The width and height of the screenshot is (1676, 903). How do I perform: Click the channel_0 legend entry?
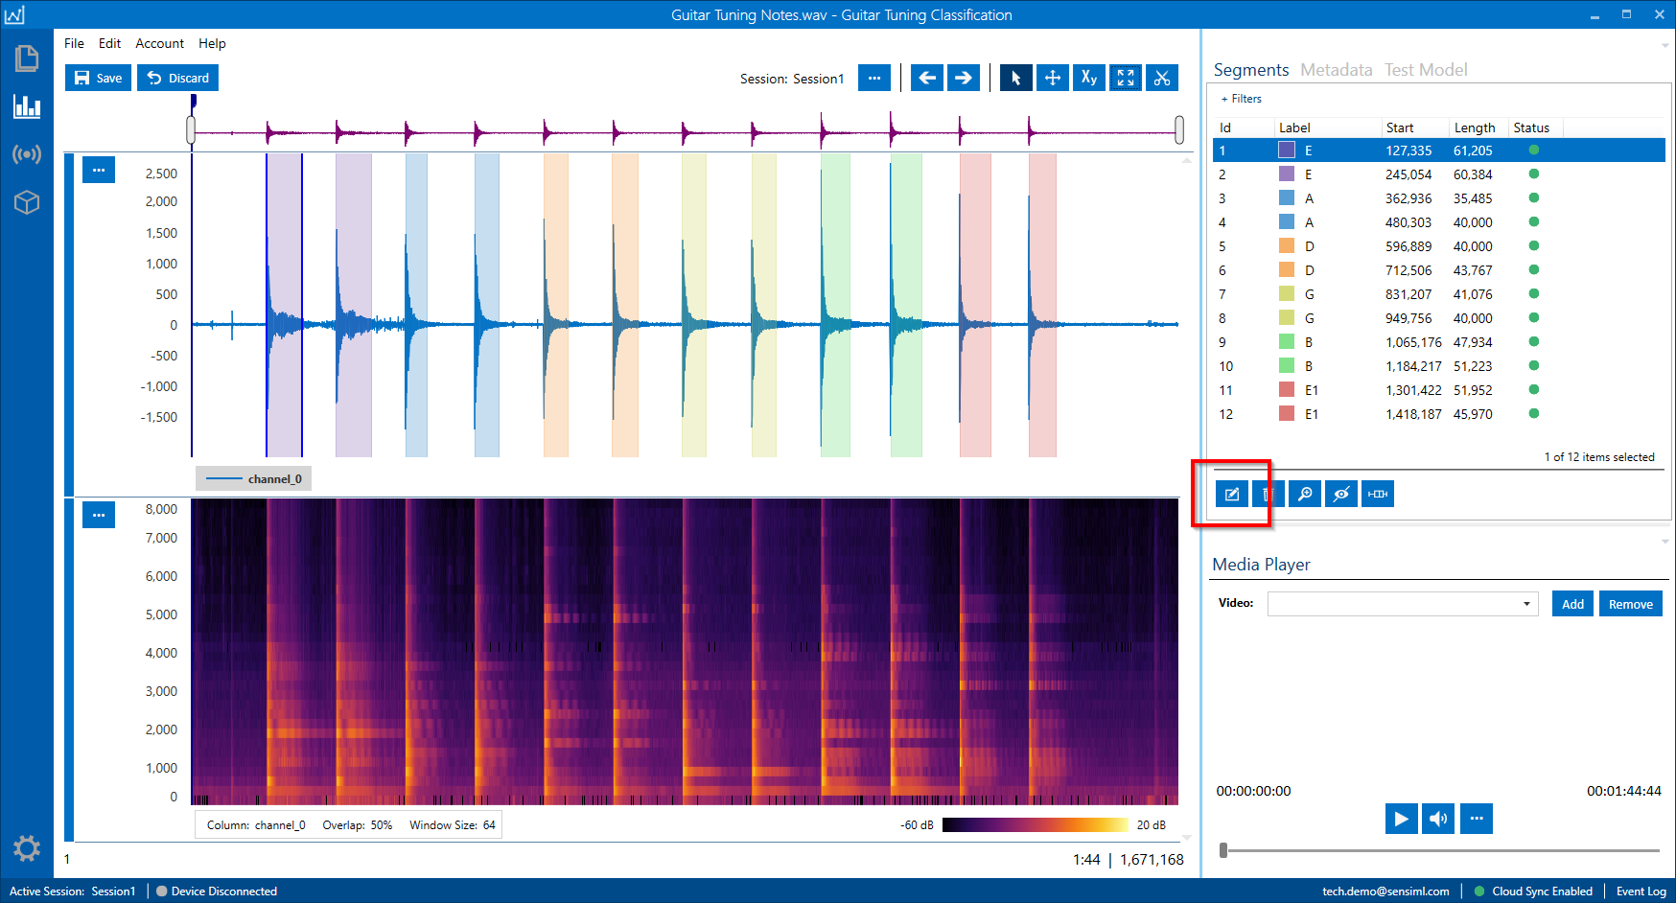(253, 479)
